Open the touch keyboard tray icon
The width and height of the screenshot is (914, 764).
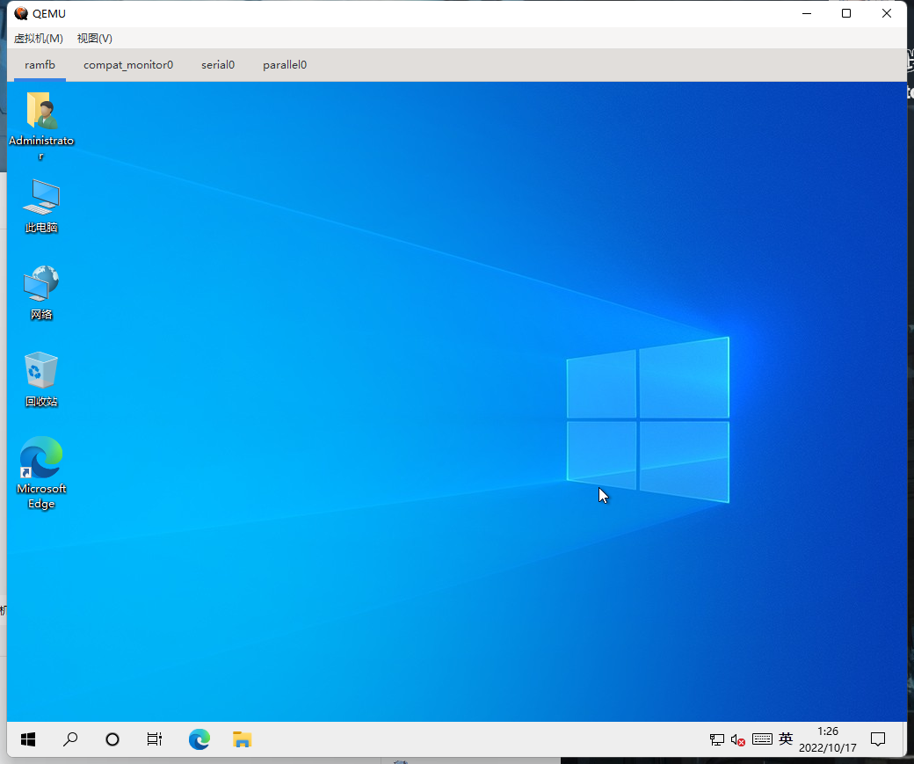[763, 739]
